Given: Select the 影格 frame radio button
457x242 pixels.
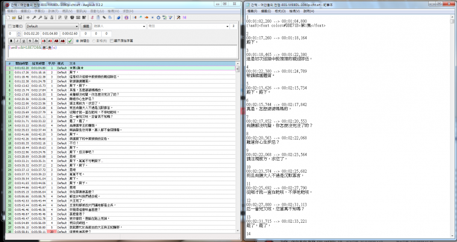Looking at the screenshot, I should click(x=94, y=41).
